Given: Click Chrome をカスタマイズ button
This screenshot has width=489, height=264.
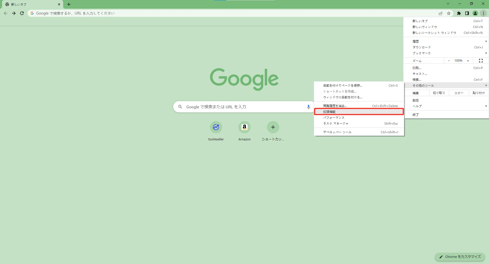Looking at the screenshot, I should point(460,257).
